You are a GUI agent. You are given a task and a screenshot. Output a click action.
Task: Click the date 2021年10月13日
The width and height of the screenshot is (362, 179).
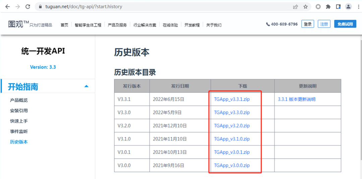(170, 152)
